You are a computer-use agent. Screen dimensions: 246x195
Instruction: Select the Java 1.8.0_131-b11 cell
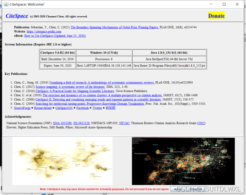coord(169,53)
